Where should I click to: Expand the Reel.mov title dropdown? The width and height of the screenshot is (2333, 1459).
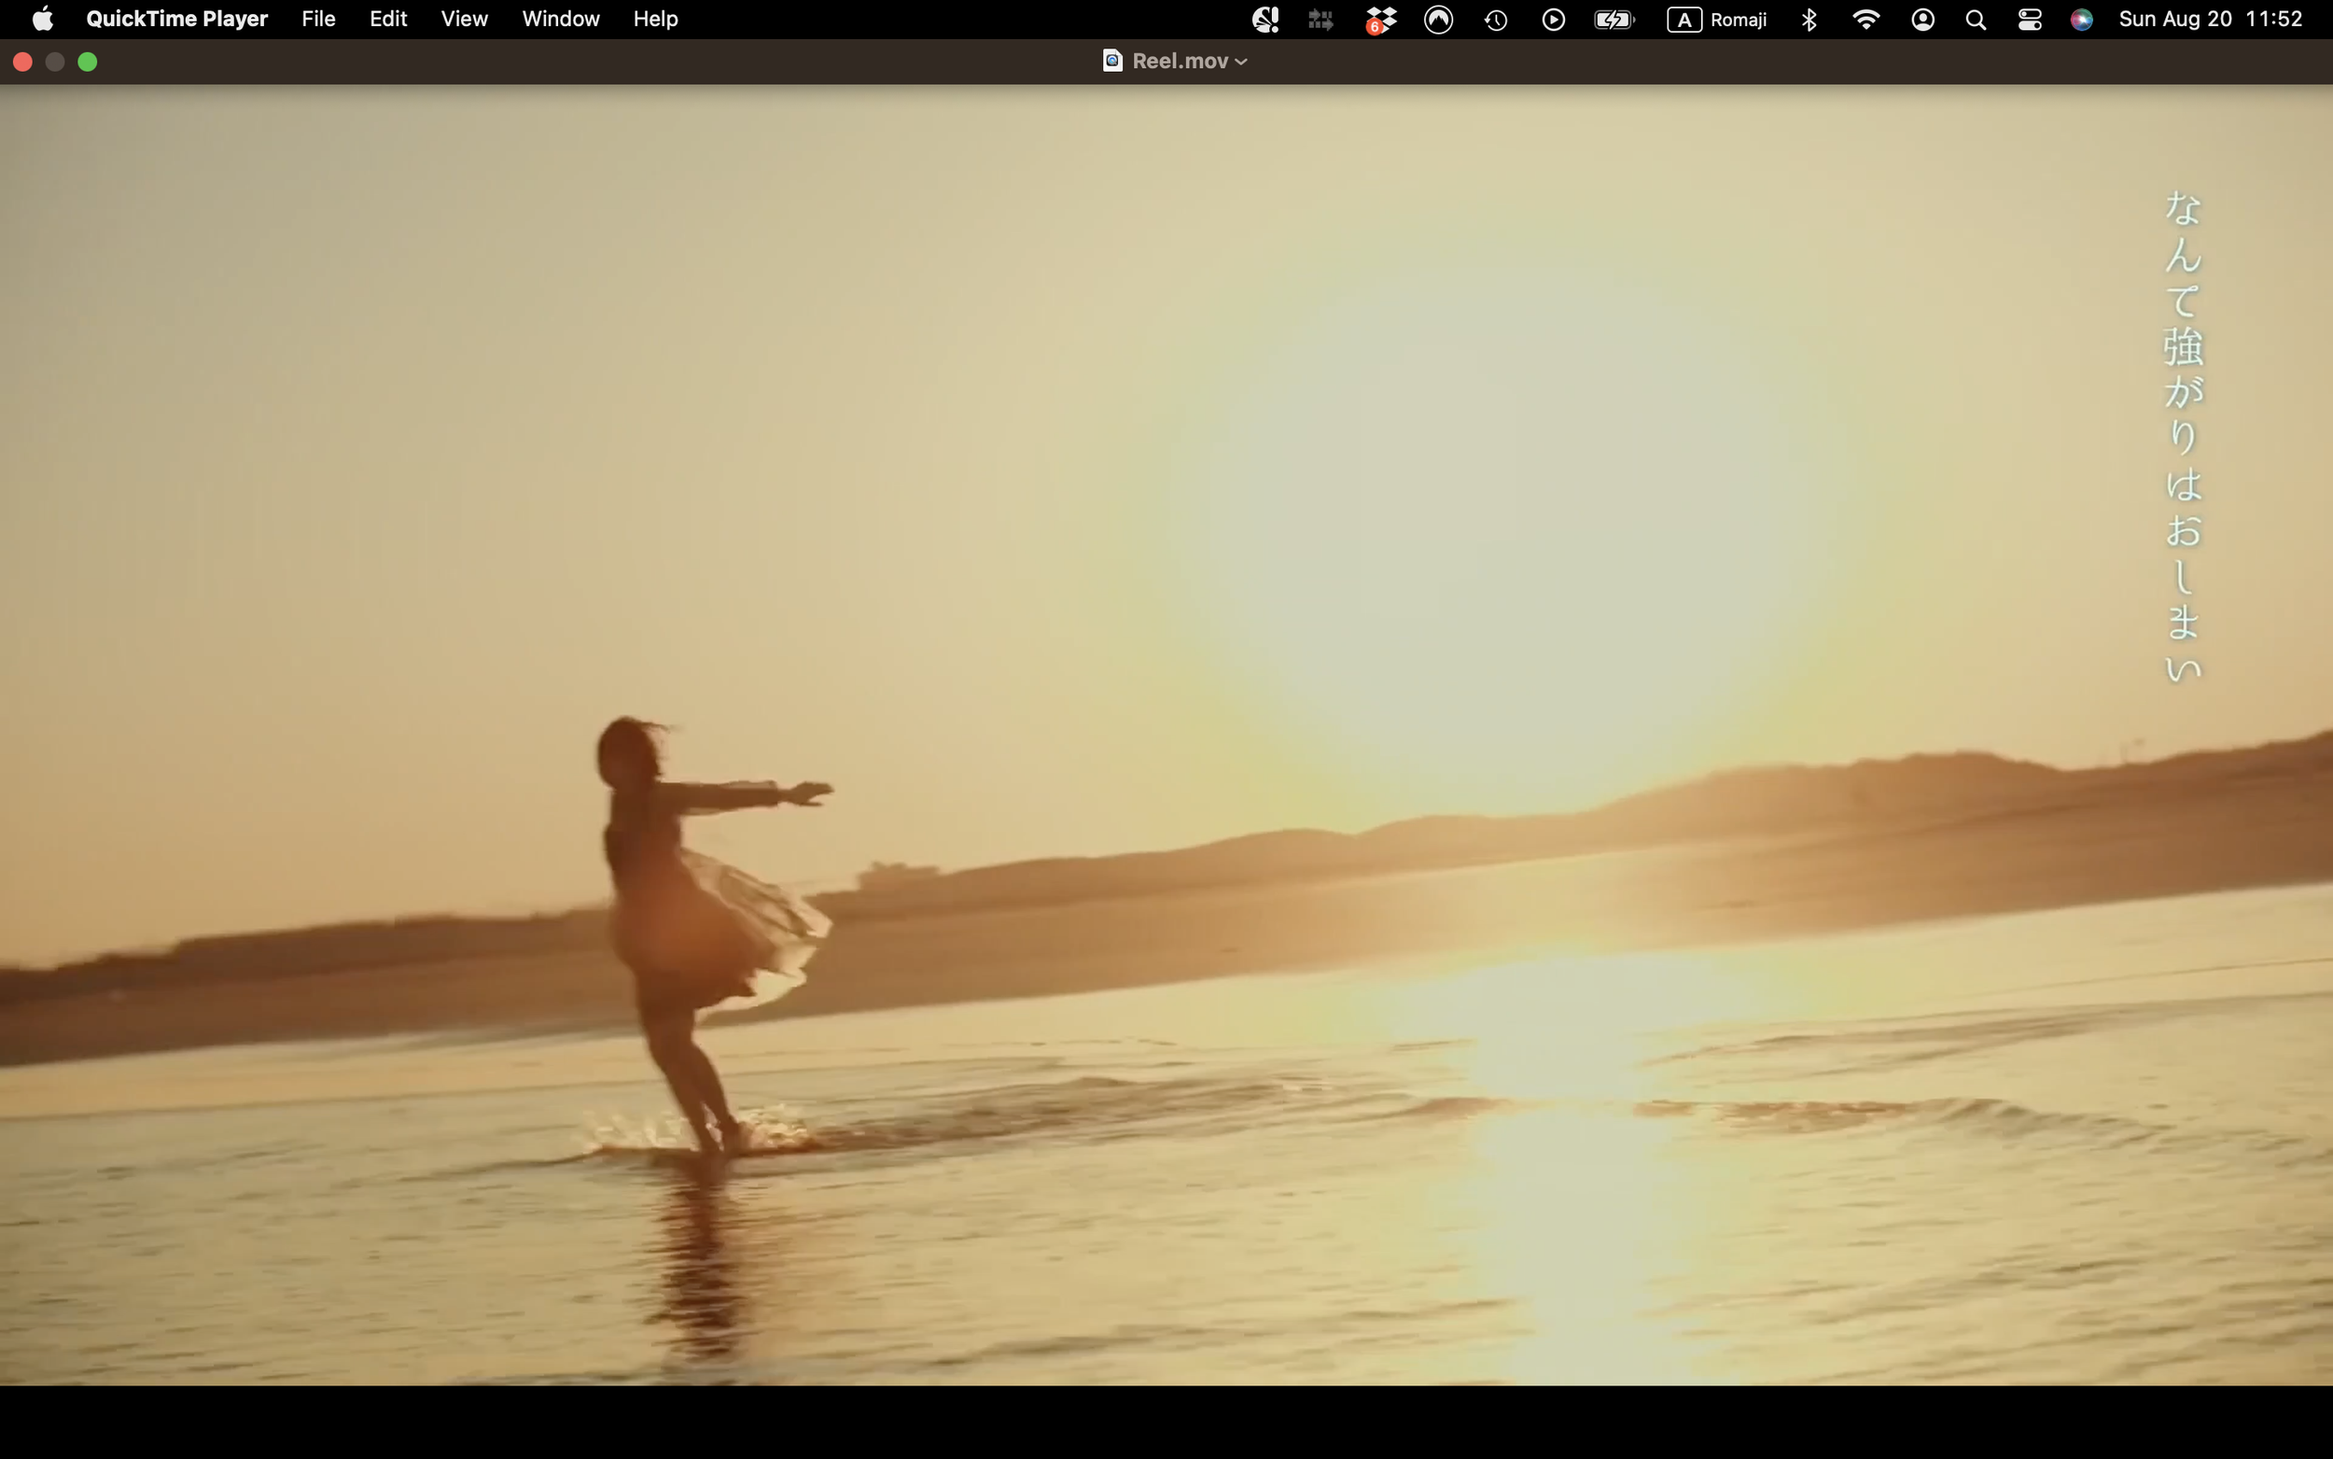(1240, 62)
